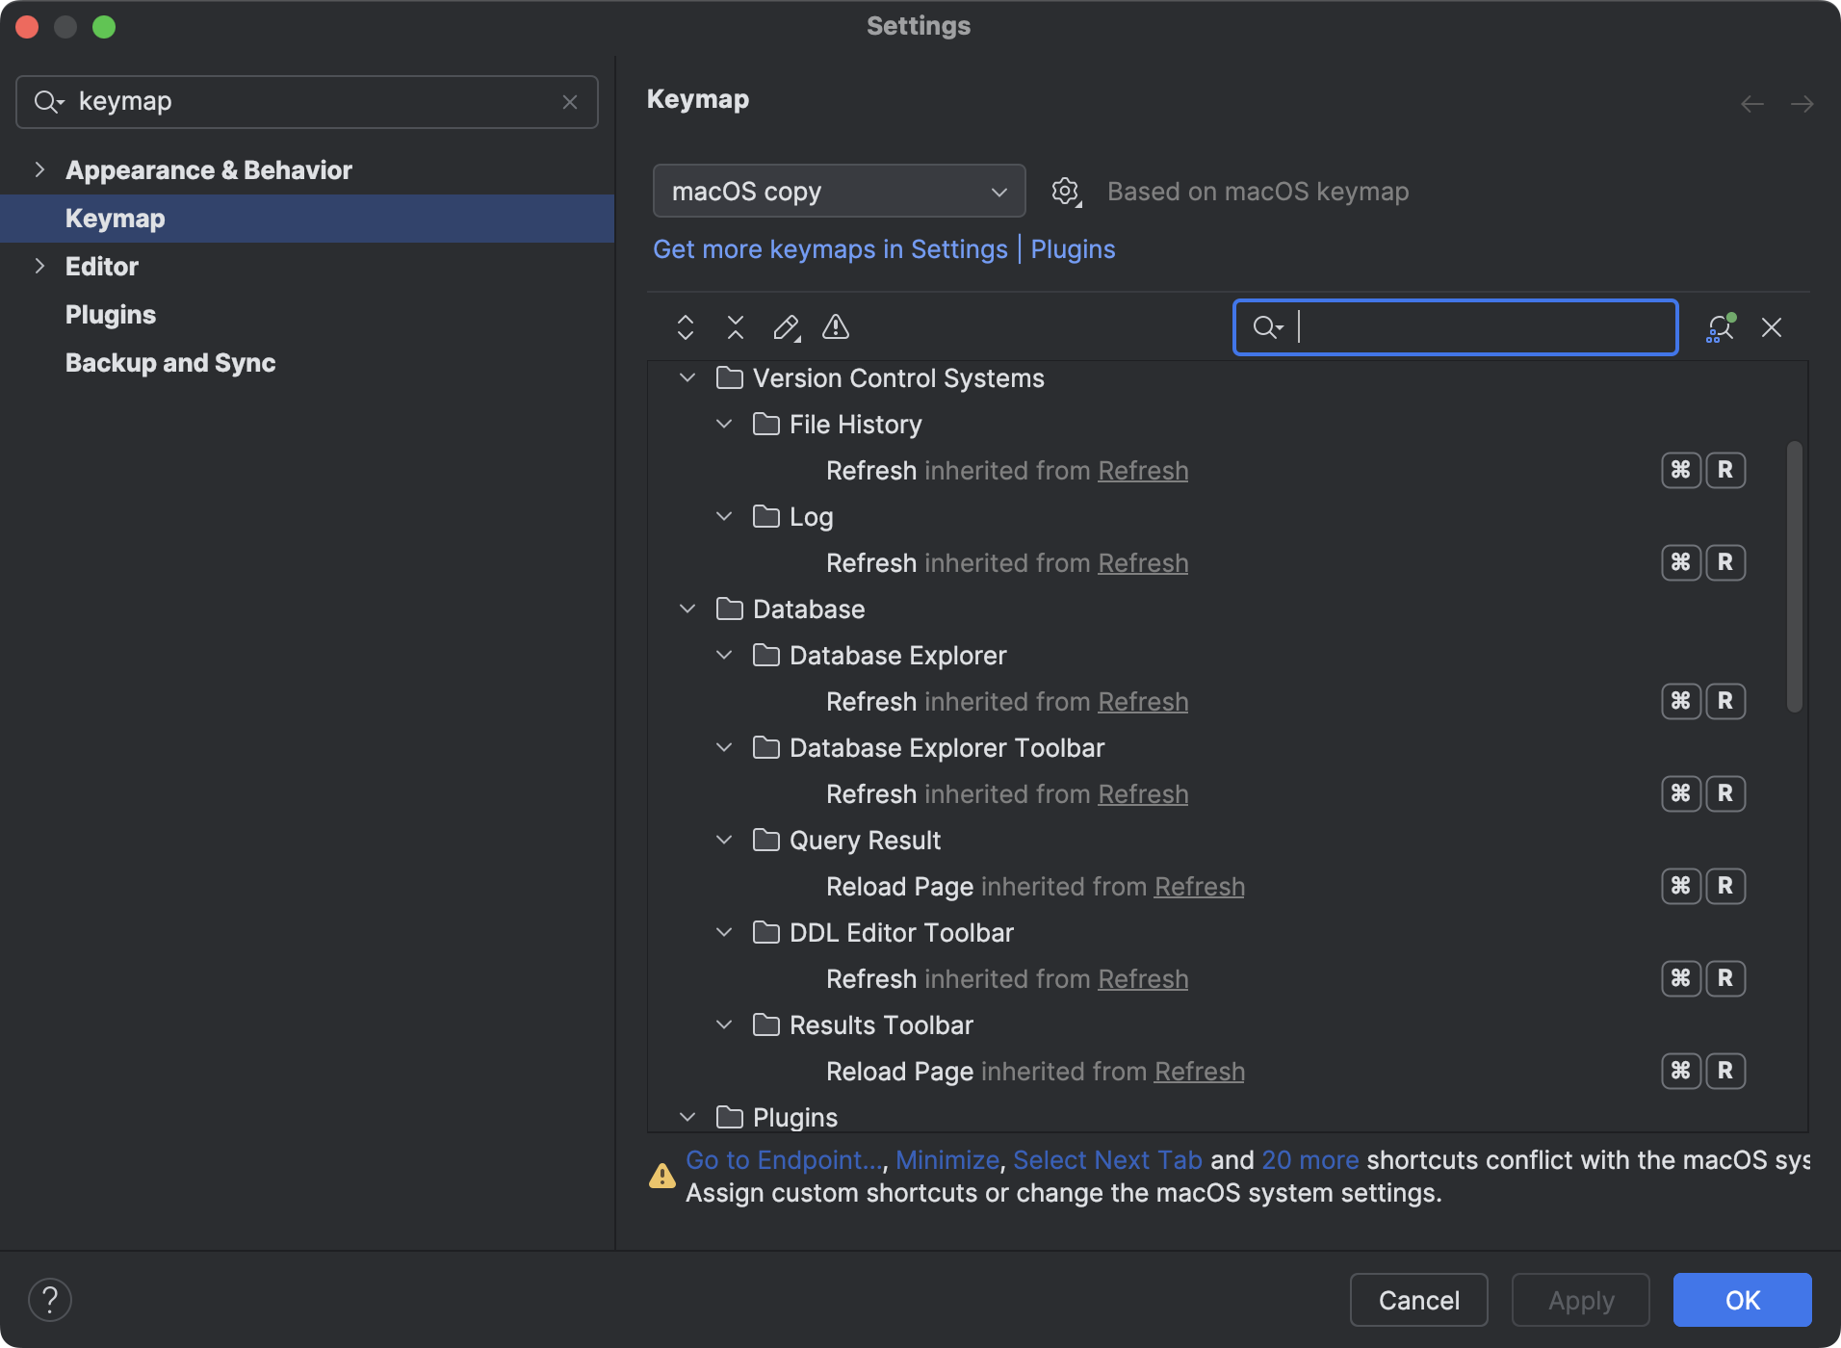Clear the keymap settings search with X
Screen dimensions: 1841x1348
(x=570, y=102)
